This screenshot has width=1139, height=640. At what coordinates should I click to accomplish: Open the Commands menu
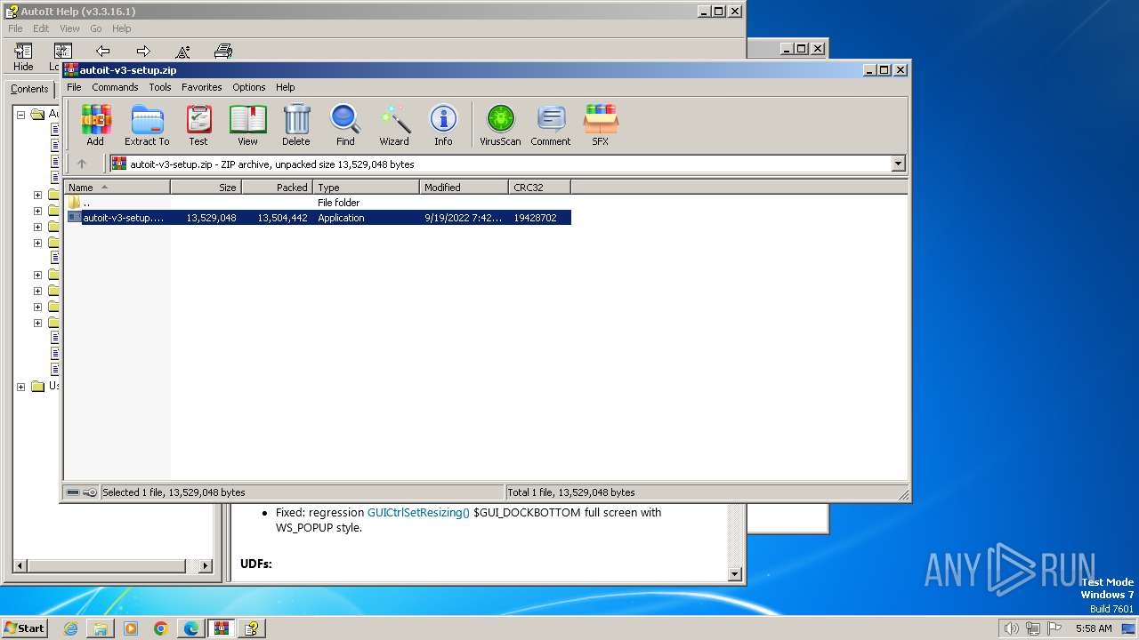coord(115,87)
